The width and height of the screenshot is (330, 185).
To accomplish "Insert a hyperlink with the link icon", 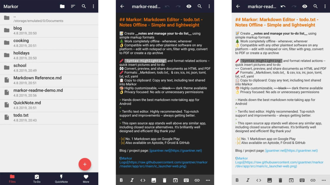I will [197, 180].
